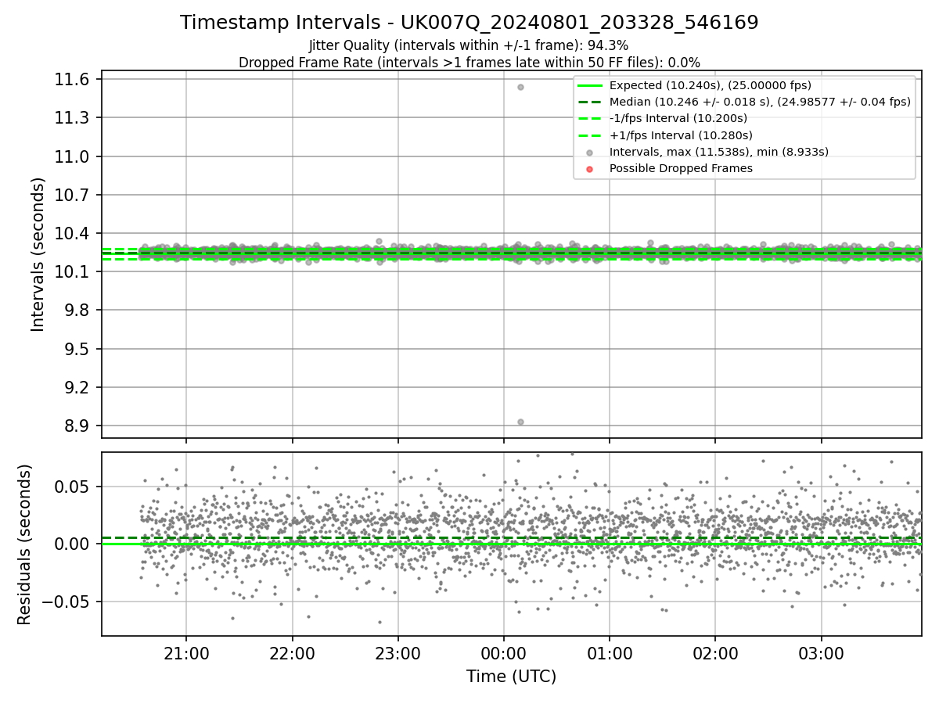The height and width of the screenshot is (704, 939).
Task: Click the 11.3 tick on intervals axis
Action: click(74, 117)
